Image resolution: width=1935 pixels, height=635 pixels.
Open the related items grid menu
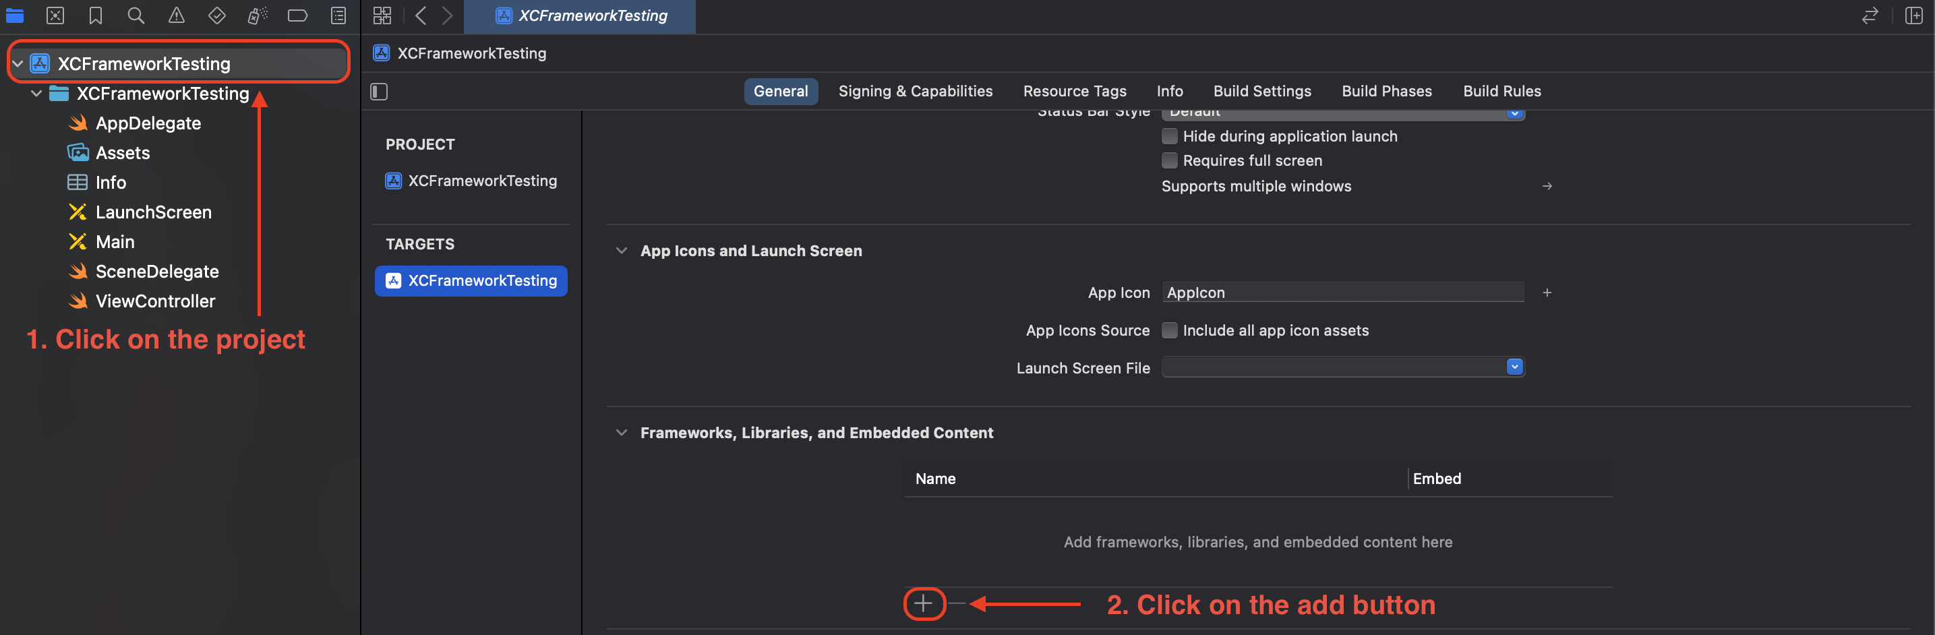(x=382, y=15)
